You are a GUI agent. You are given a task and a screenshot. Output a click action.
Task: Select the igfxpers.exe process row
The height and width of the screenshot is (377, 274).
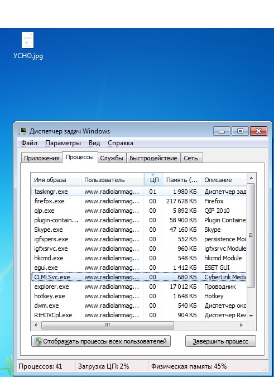(139, 239)
